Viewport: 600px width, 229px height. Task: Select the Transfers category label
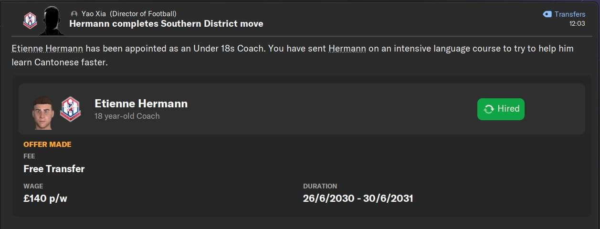coord(570,14)
